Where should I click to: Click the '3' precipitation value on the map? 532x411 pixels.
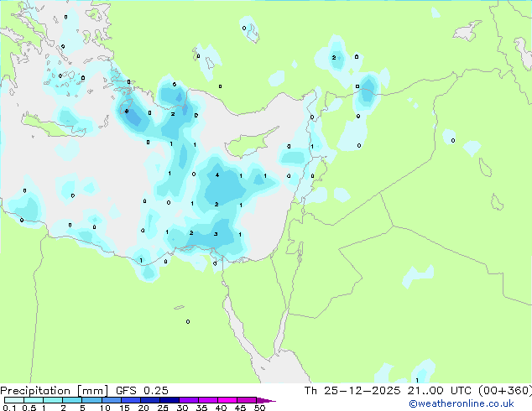(x=216, y=234)
